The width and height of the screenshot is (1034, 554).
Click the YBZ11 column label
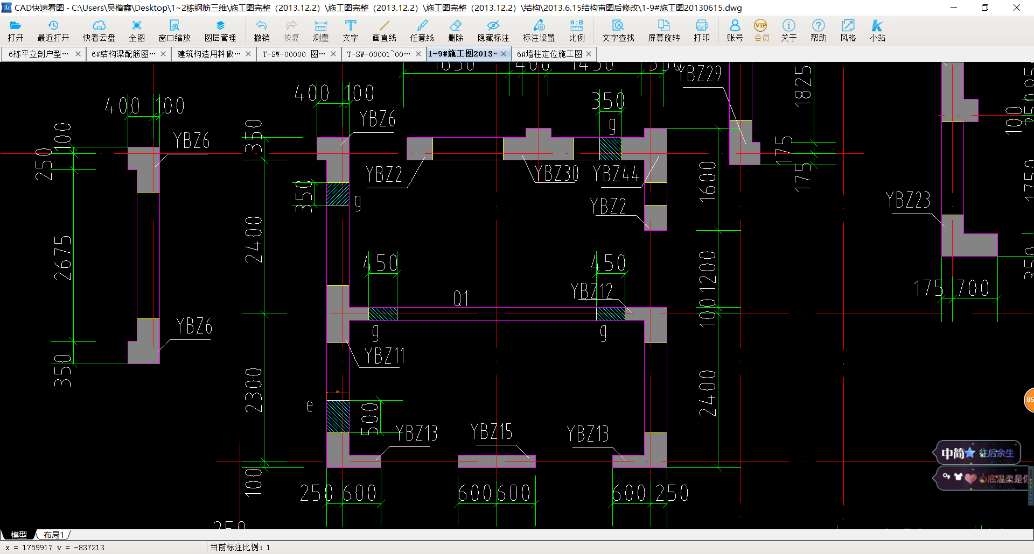click(385, 356)
